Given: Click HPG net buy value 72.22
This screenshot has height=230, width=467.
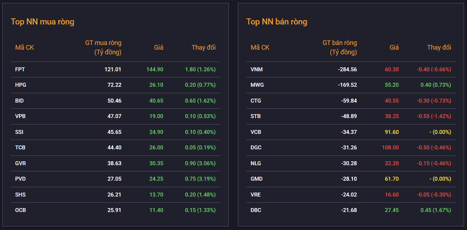Looking at the screenshot, I should pos(114,85).
